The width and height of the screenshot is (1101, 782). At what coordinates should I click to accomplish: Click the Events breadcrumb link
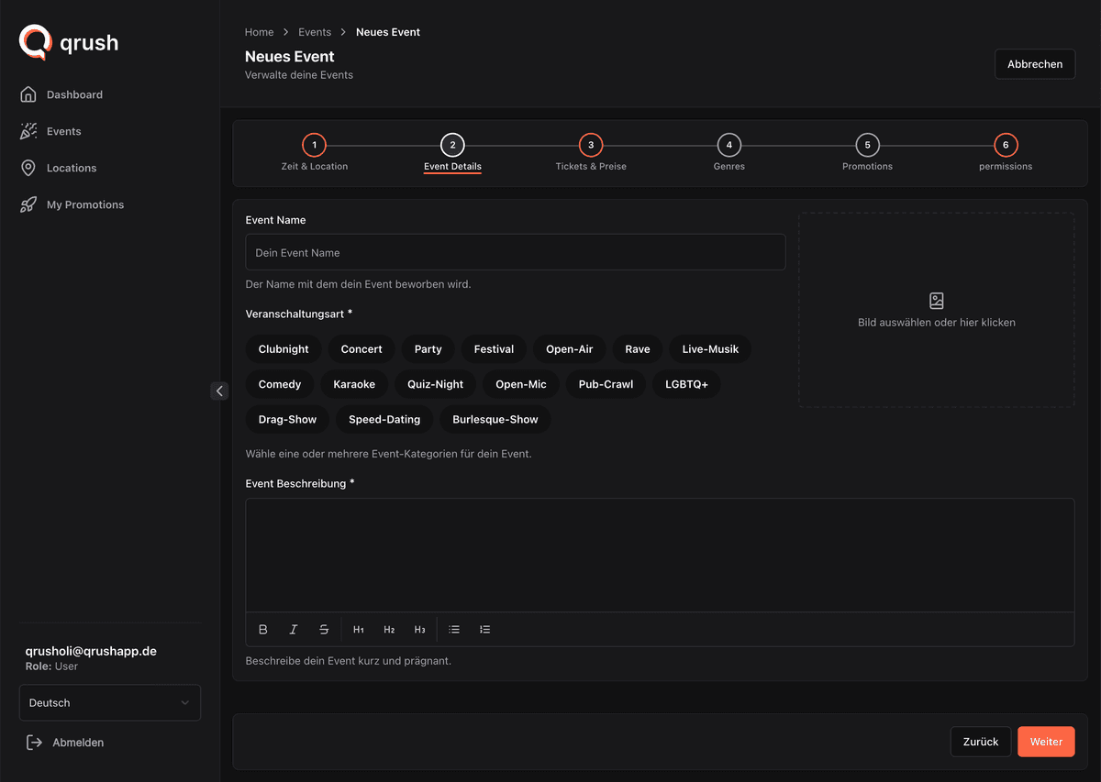315,32
